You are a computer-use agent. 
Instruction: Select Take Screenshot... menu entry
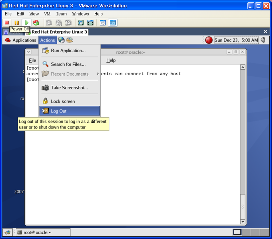click(70, 88)
